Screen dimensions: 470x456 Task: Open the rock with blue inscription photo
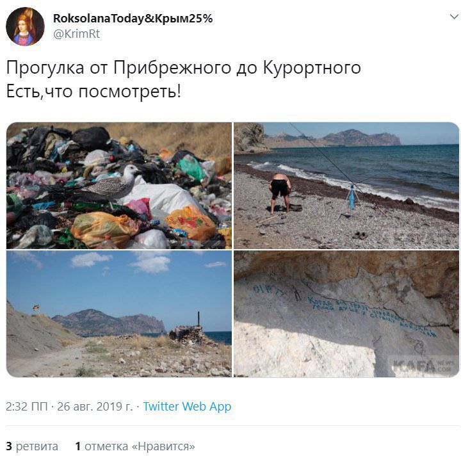coord(346,314)
